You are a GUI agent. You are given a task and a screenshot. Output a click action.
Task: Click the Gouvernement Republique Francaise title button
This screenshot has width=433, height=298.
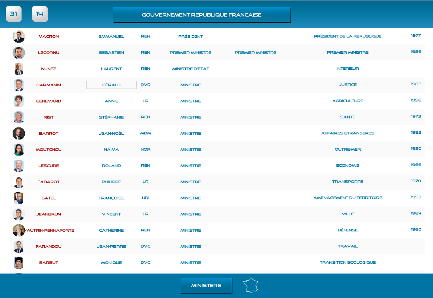click(x=202, y=15)
